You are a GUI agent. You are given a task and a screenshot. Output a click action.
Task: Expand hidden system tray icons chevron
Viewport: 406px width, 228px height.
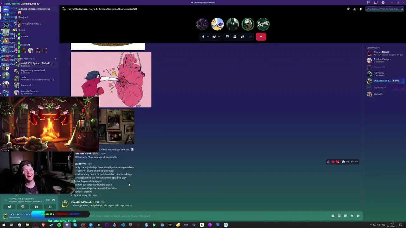pos(371,225)
